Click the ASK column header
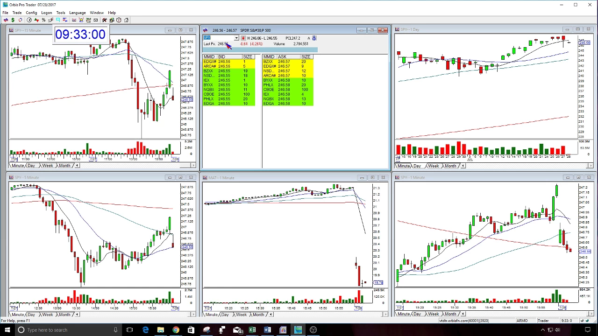Viewport: 598px width, 336px height. click(x=288, y=56)
